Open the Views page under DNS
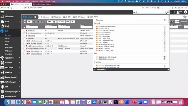Screen dimensions: 188x106 coord(7,38)
